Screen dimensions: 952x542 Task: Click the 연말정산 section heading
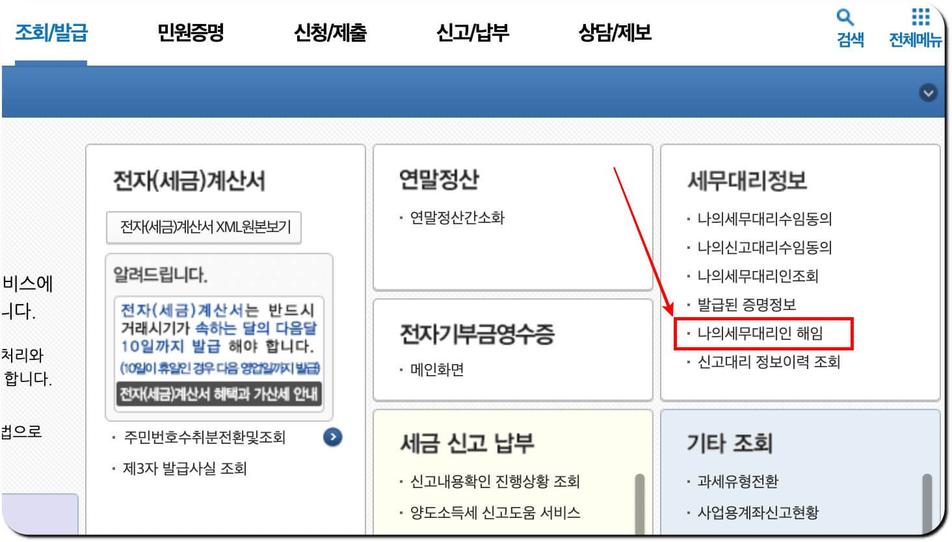click(439, 179)
